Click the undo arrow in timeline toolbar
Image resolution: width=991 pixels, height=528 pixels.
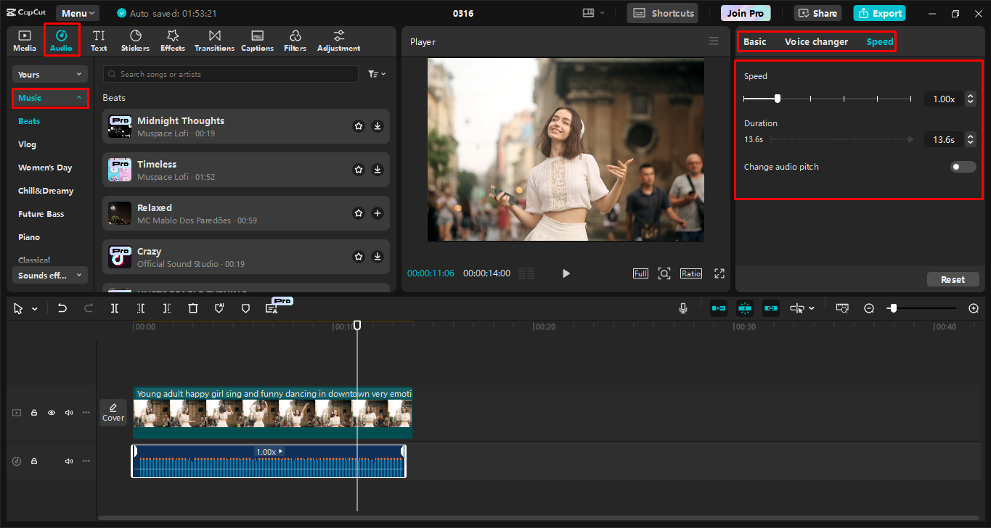pyautogui.click(x=62, y=308)
